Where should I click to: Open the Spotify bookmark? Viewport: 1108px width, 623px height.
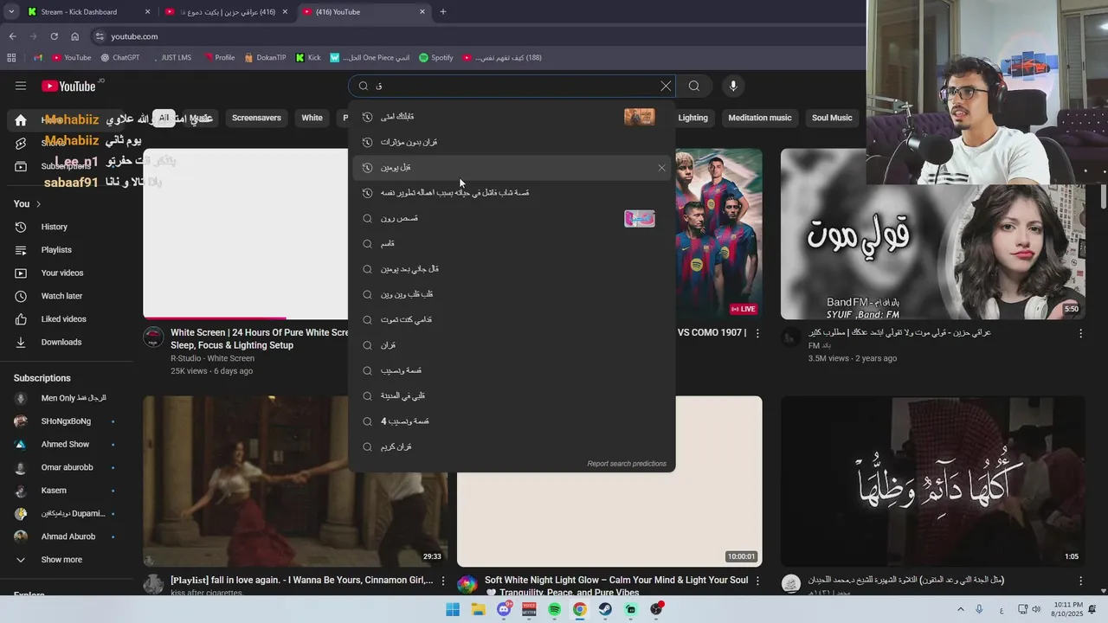[x=436, y=58]
